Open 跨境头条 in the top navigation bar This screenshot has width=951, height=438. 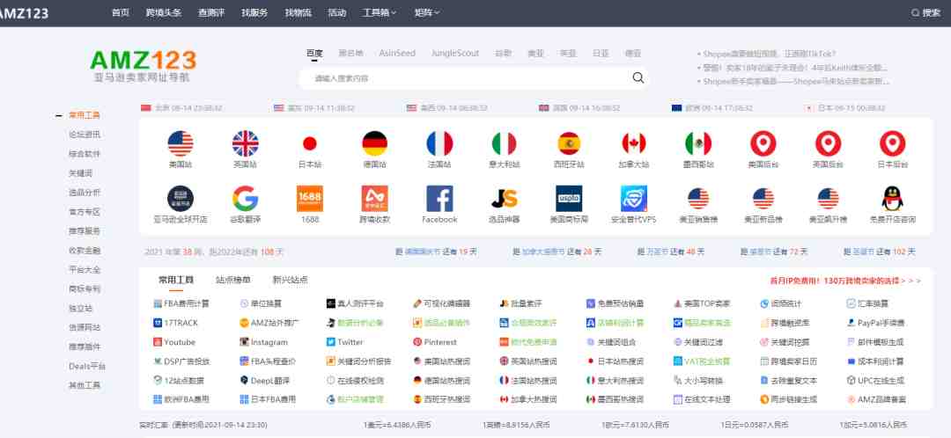click(x=163, y=12)
